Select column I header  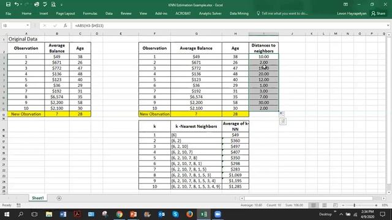[263, 34]
